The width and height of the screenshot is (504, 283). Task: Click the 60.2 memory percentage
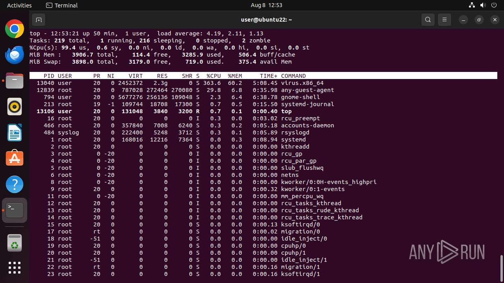tap(235, 83)
